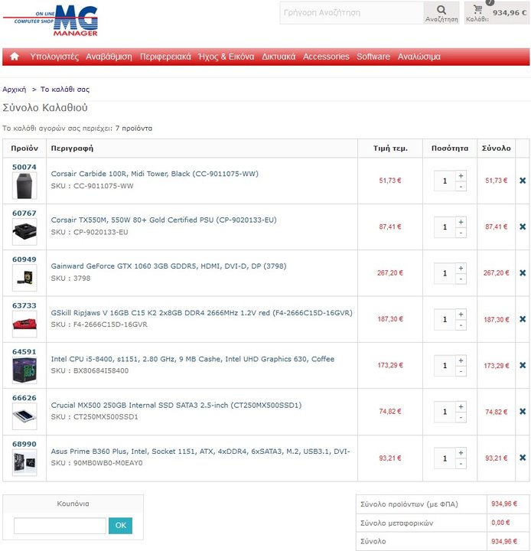531x551 pixels.
Task: Open Gainward GeForce GTX 1060 product link
Action: tap(168, 266)
